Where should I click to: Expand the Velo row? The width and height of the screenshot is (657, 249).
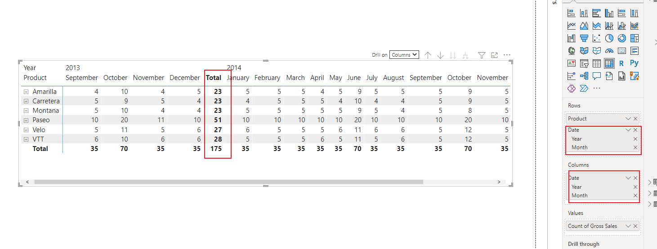(x=26, y=130)
